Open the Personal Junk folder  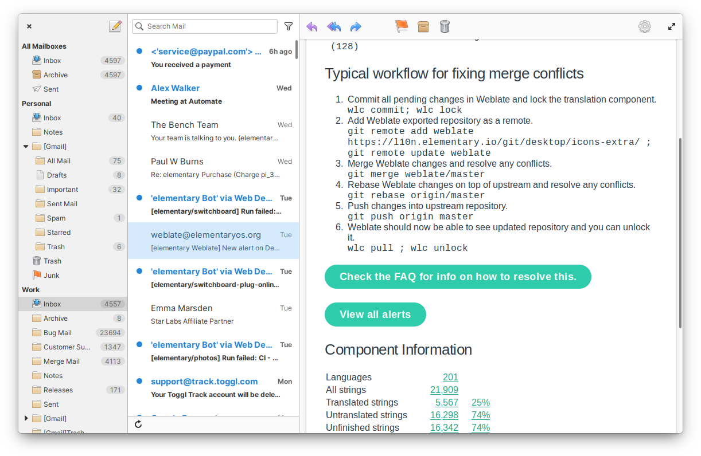point(73,276)
